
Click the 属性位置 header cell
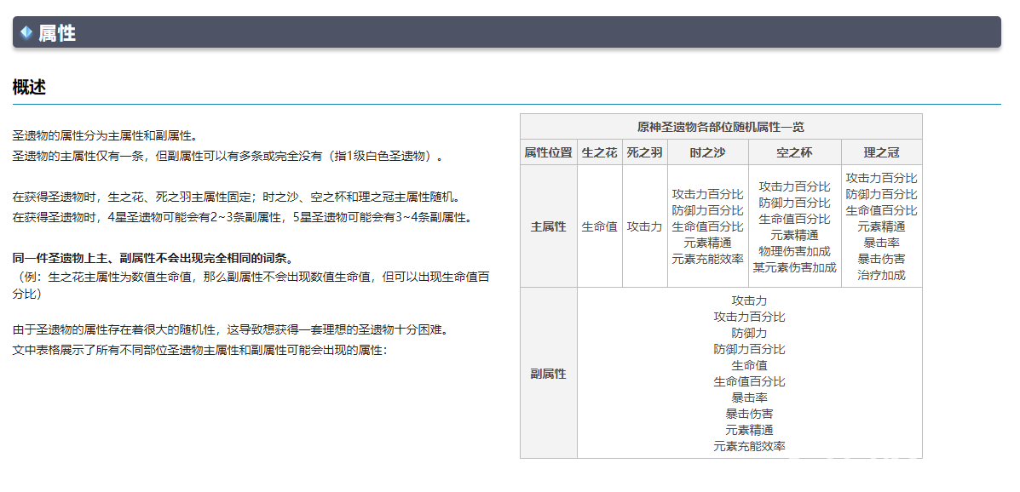[x=549, y=152]
